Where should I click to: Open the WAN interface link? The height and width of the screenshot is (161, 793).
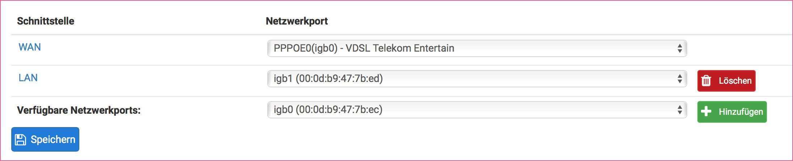click(x=30, y=47)
